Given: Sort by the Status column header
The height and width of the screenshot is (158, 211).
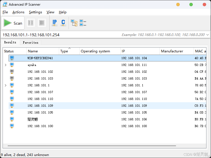Looking at the screenshot, I should (x=15, y=51).
